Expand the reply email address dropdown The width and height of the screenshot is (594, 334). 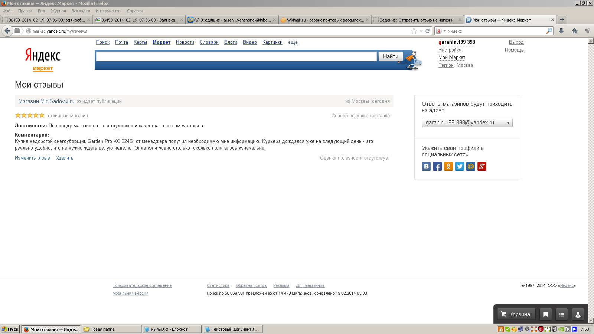click(467, 122)
